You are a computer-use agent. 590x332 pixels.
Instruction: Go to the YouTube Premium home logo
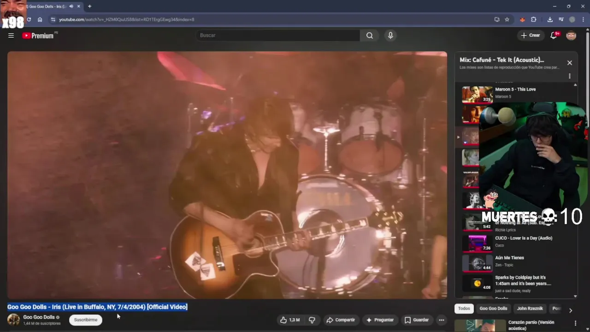39,36
